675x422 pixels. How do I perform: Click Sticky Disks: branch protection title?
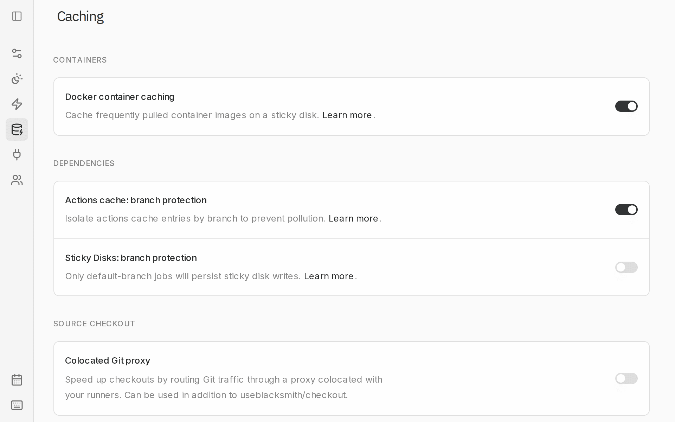tap(131, 258)
